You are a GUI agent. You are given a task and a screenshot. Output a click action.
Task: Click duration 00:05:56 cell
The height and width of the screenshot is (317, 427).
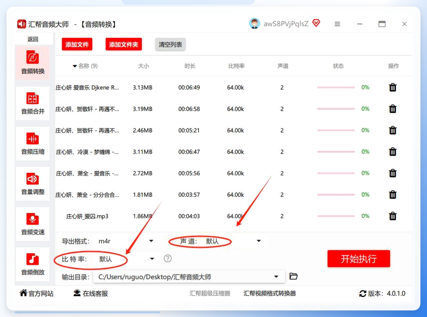[189, 173]
